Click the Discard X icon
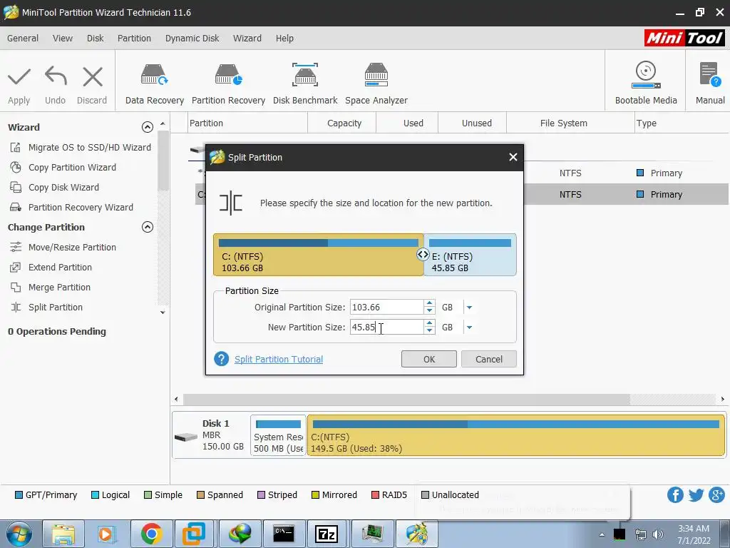Screen dimensions: 730x548 coord(92,76)
